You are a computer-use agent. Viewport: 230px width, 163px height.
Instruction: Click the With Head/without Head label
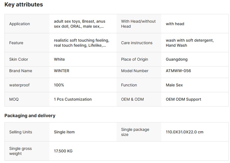(x=138, y=24)
